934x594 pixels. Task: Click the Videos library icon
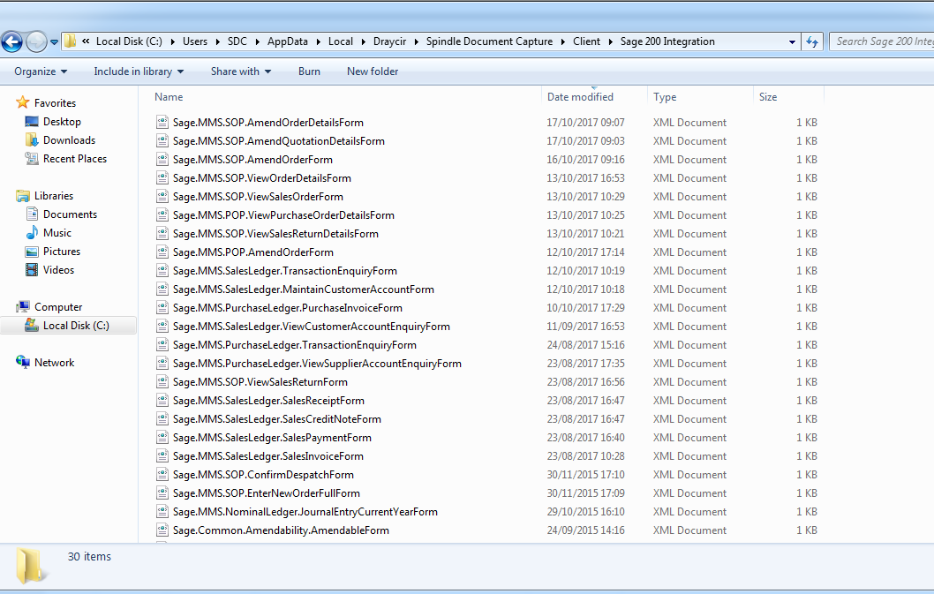click(x=32, y=270)
